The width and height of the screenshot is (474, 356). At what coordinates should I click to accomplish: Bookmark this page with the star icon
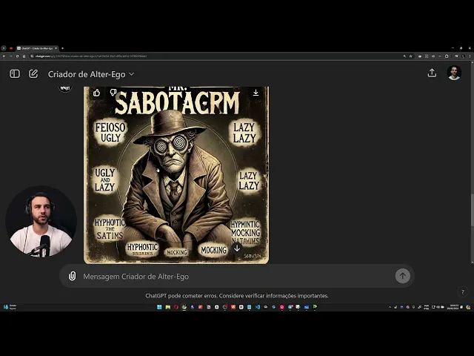(410, 56)
